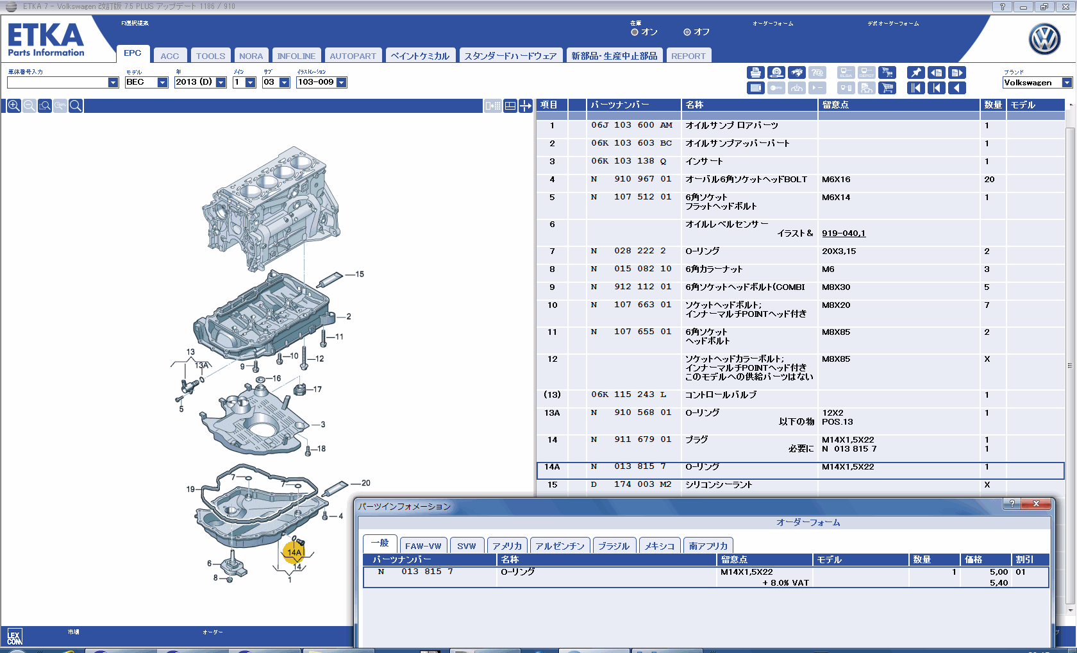Click help button on parts info dialog
The height and width of the screenshot is (653, 1077).
point(1012,504)
